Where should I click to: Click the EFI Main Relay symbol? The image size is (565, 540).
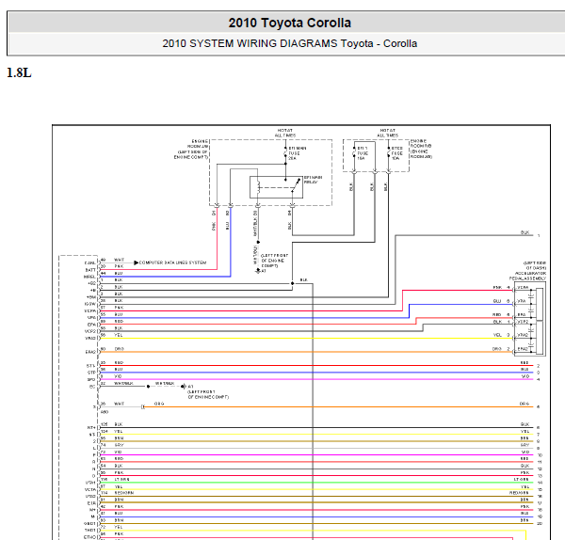(x=276, y=187)
